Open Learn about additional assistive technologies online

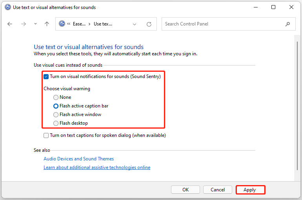pos(97,167)
